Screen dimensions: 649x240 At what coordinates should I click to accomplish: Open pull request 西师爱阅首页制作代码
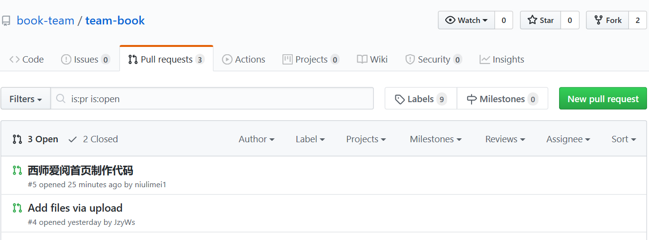coord(81,171)
